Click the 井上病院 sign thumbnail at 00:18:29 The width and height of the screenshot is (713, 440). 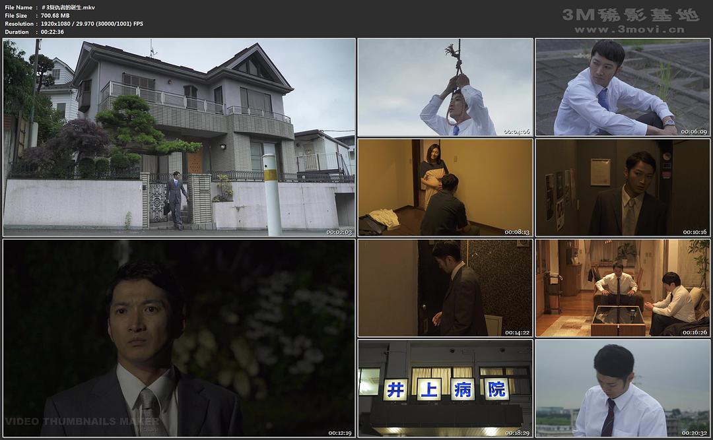[x=445, y=388]
